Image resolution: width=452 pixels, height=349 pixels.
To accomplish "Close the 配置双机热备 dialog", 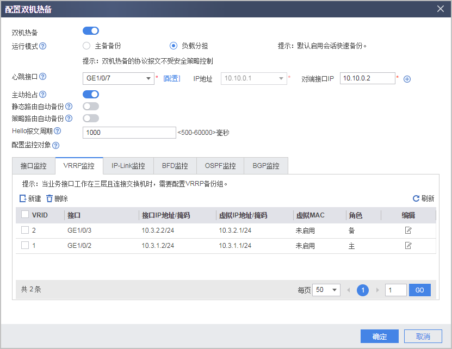I will (440, 9).
